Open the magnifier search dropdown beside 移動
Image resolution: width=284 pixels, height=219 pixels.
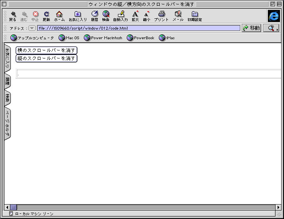[x=271, y=28]
